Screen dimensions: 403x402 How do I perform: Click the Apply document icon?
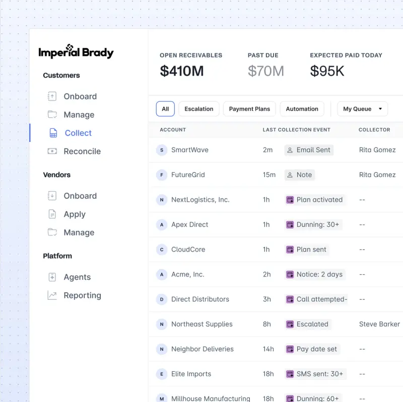click(52, 214)
